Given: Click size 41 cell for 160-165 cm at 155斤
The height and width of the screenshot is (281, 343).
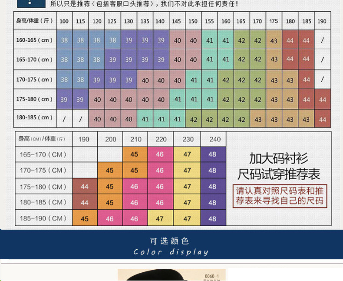Looking at the screenshot, I should click(210, 40).
